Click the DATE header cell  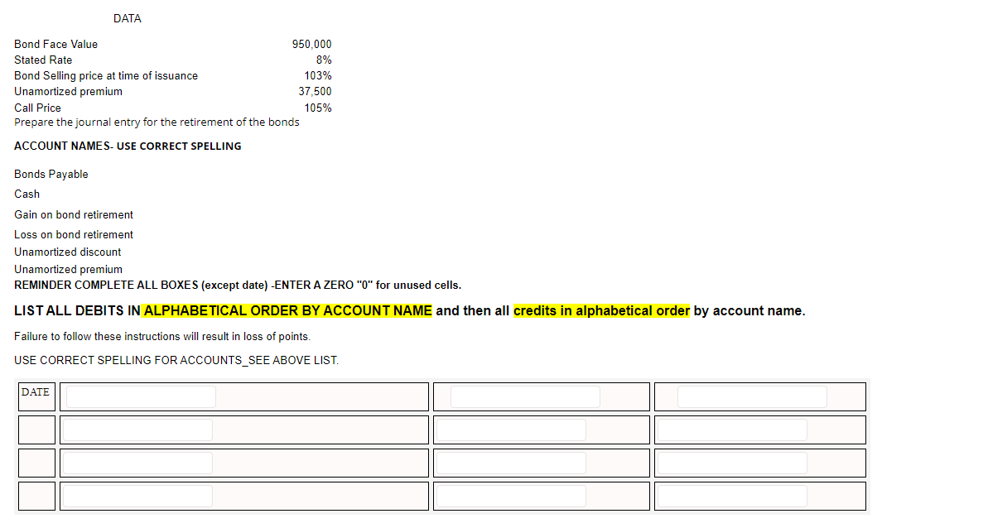[36, 395]
